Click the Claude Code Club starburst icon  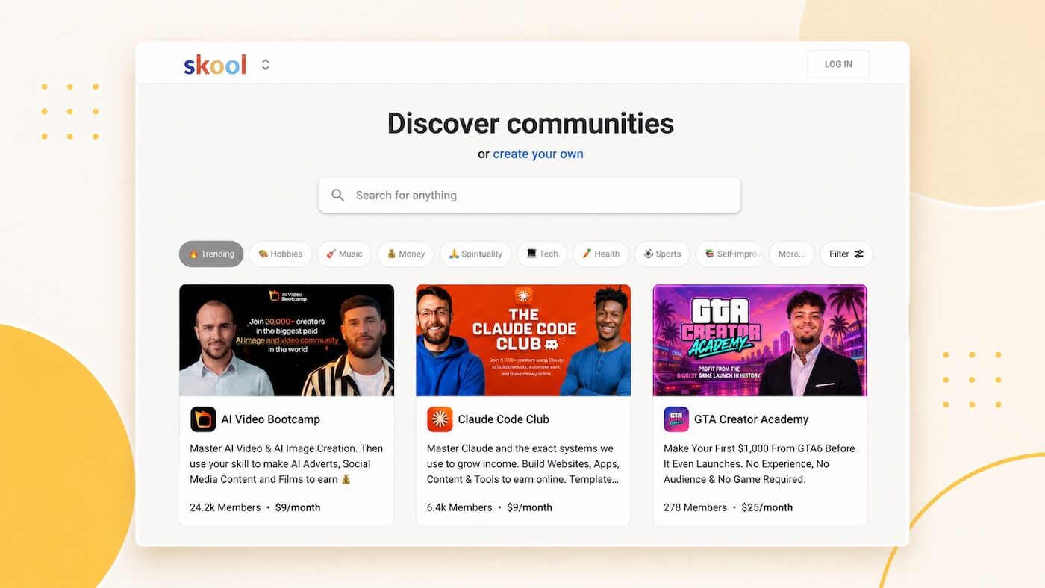440,419
